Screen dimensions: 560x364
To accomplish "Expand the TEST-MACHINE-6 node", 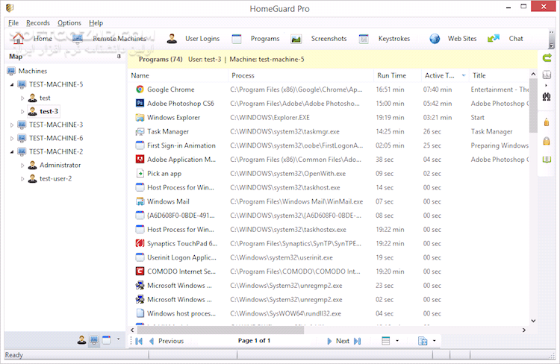I will click(x=12, y=138).
